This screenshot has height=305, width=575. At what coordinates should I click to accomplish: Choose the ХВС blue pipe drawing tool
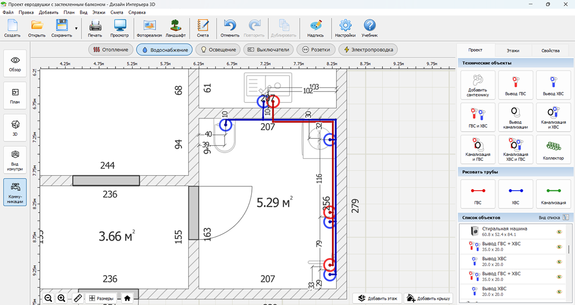[x=515, y=194]
